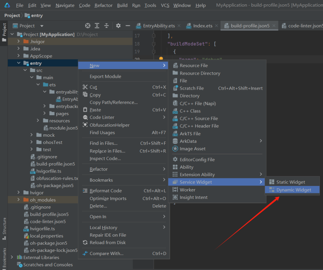The height and width of the screenshot is (270, 323).
Task: Click the entry breadcrumb in navigation bar
Action: click(34, 15)
